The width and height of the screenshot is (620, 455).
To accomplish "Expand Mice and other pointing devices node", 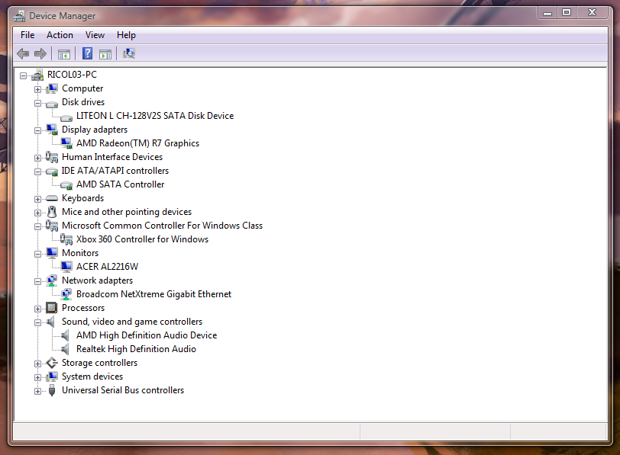I will (38, 213).
